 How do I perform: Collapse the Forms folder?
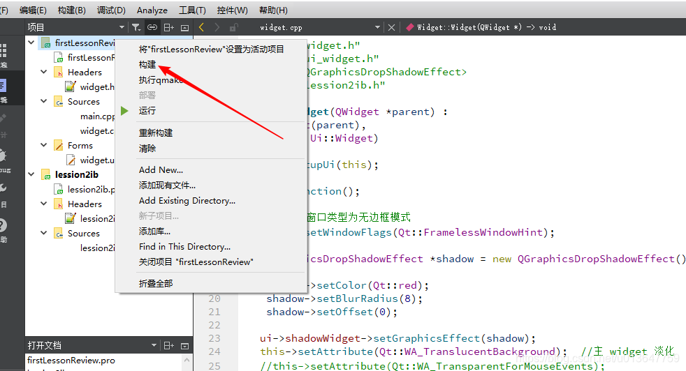coord(44,145)
